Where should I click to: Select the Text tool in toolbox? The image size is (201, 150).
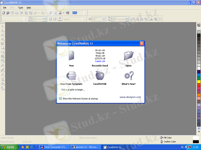(x=3, y=65)
